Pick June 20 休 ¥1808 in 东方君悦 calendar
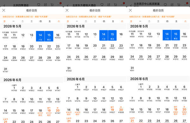 121,110
